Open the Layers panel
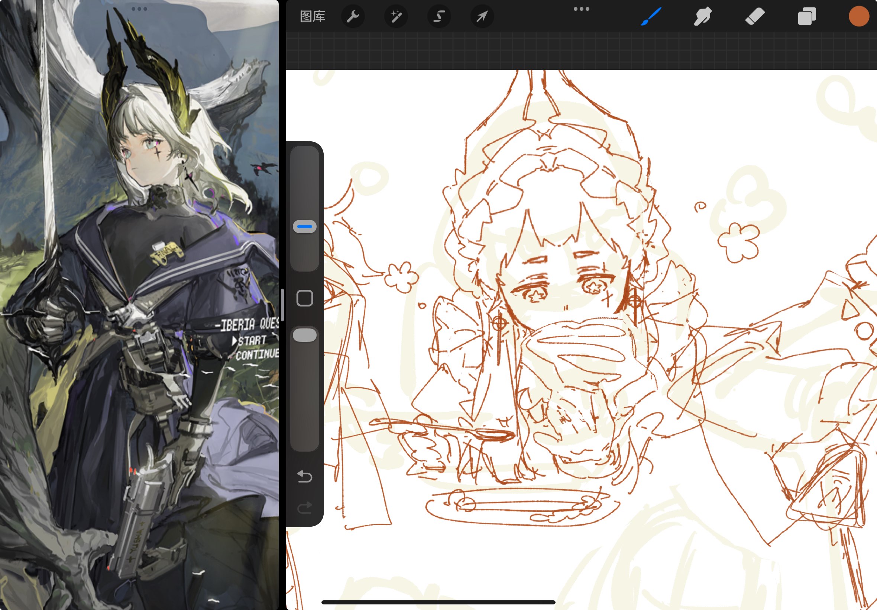 pos(807,16)
